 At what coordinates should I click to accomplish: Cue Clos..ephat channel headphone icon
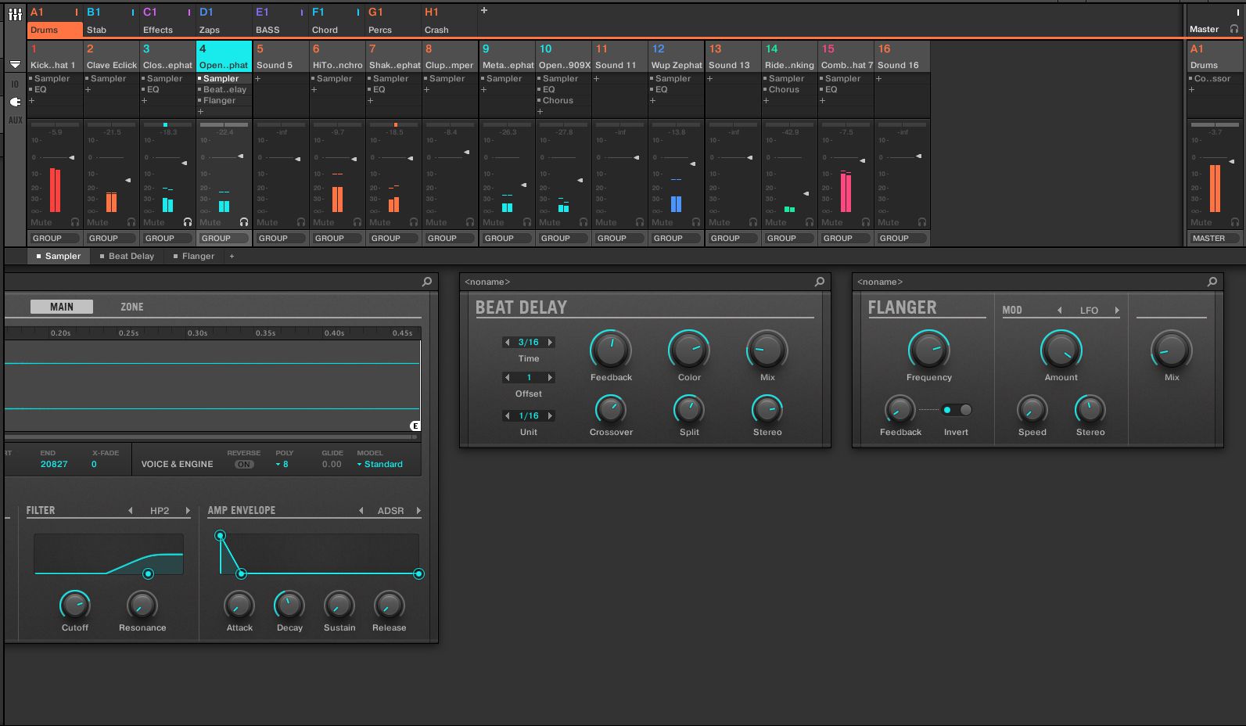click(188, 222)
